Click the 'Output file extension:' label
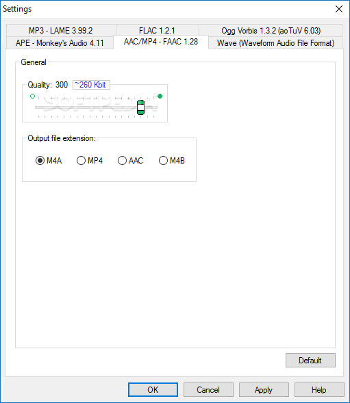The height and width of the screenshot is (403, 350). [62, 138]
